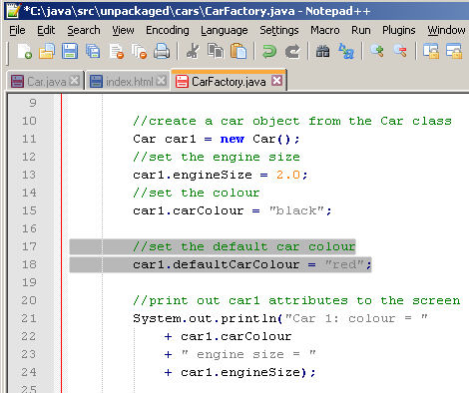Viewport: 469px width, 393px height.
Task: Click the Paste clipboard icon
Action: pyautogui.click(x=238, y=52)
